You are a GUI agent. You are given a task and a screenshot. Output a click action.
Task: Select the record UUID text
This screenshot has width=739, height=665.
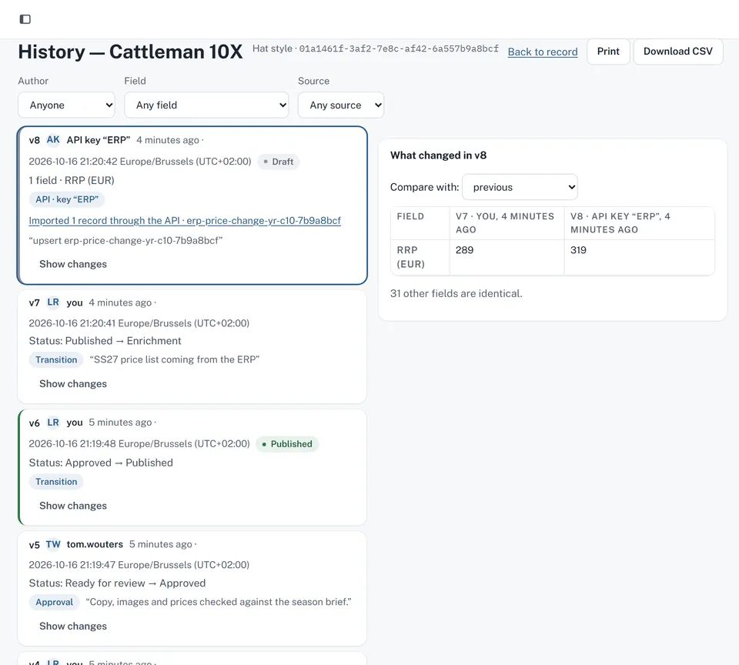click(x=399, y=48)
